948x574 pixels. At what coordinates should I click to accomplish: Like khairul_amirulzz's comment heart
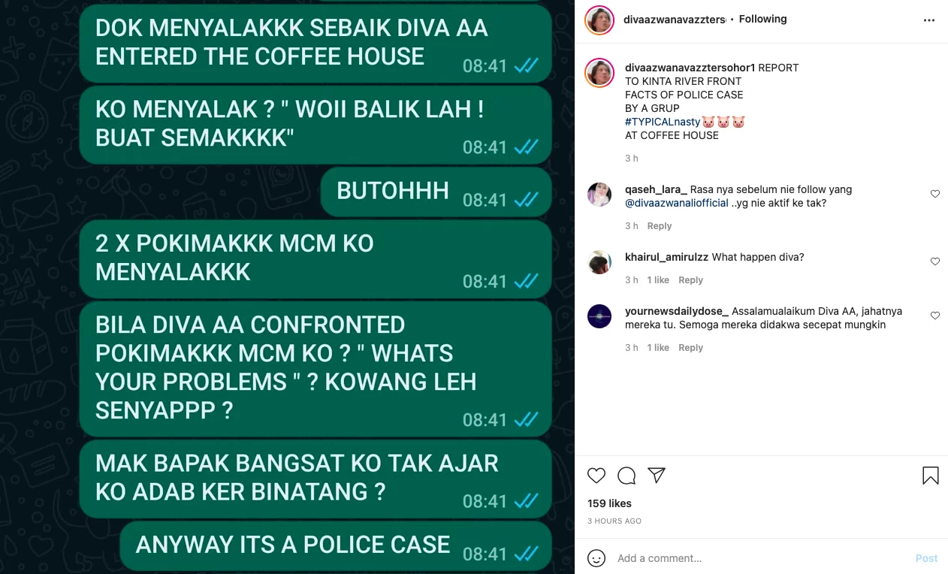click(934, 261)
